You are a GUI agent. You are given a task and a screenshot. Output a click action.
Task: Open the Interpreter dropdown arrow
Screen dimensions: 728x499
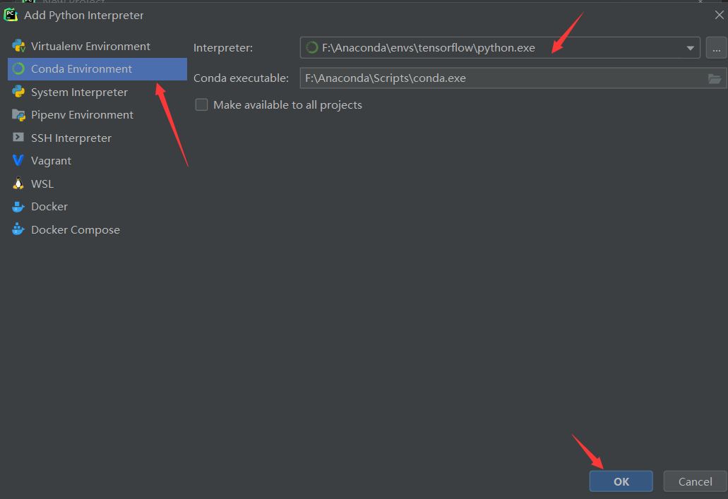point(690,48)
